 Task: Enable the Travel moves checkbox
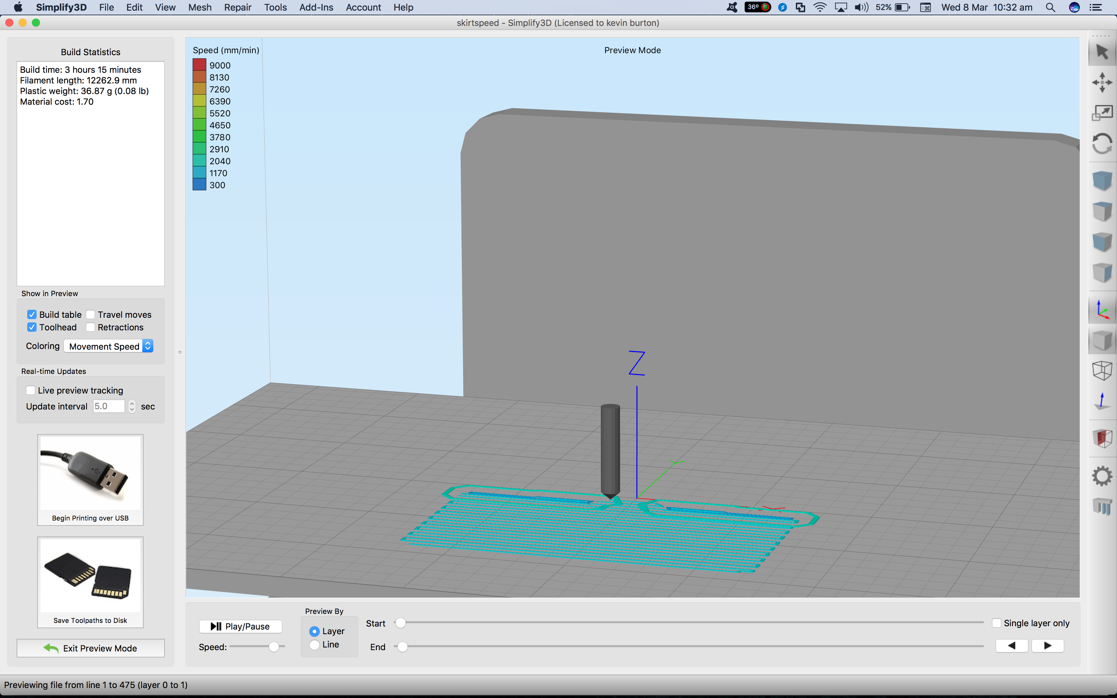pyautogui.click(x=90, y=315)
